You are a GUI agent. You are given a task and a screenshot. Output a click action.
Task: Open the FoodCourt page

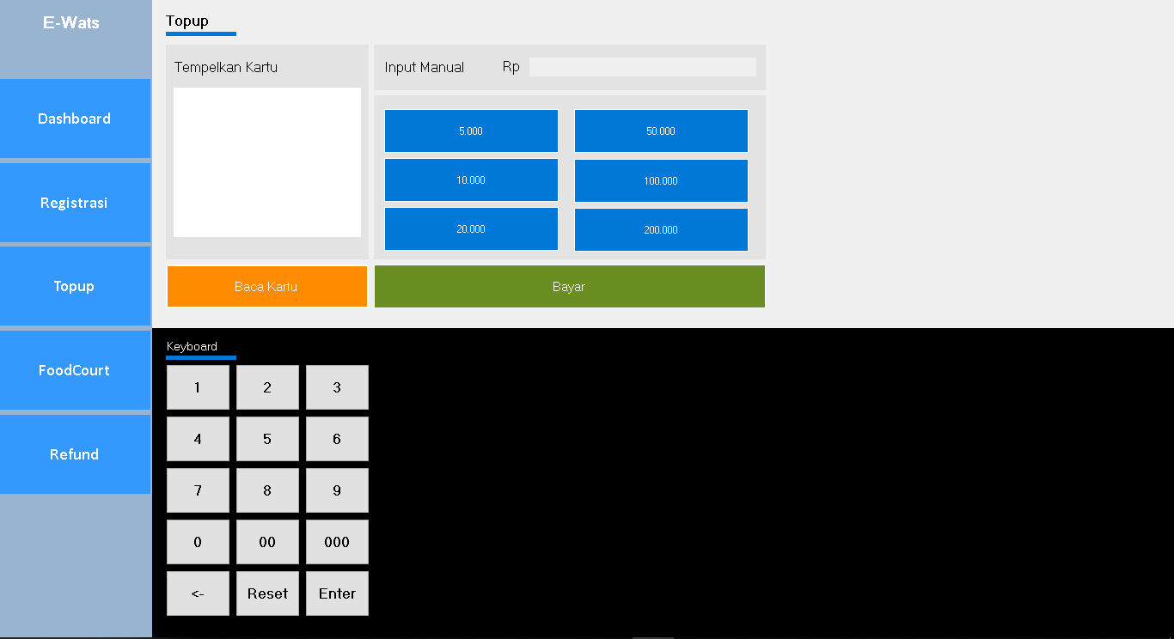[x=75, y=370]
